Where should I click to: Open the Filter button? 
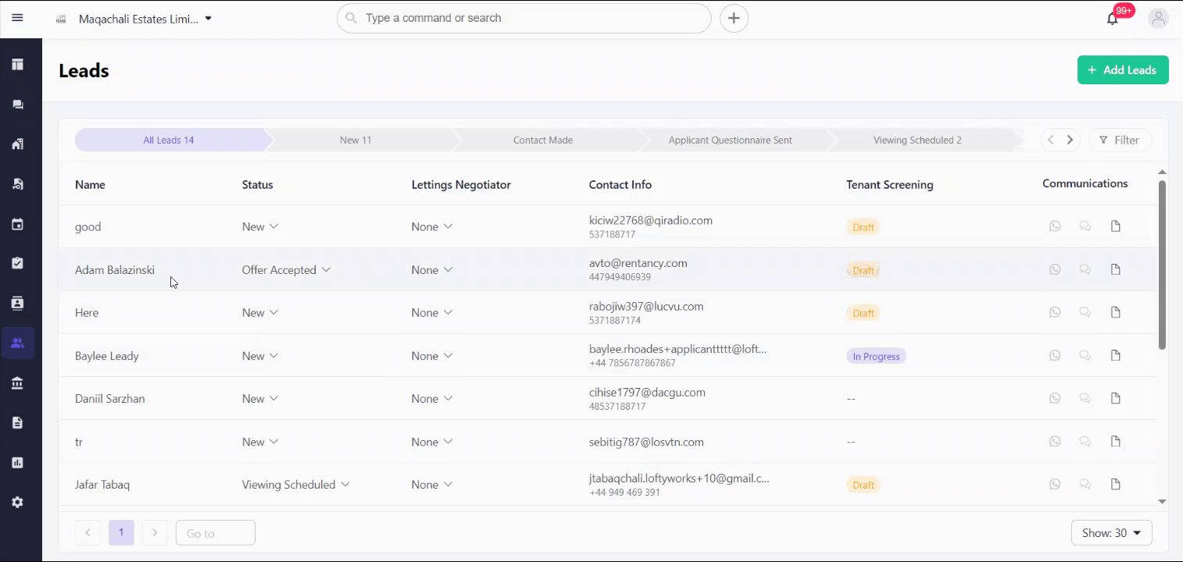coord(1120,140)
